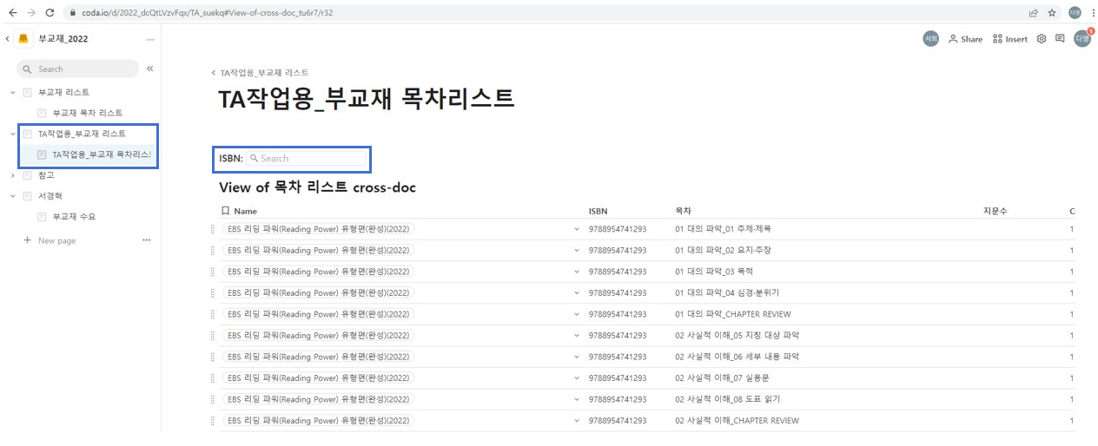Open the Chrome profile avatar in the toolbar
The width and height of the screenshot is (1098, 446).
coord(1075,13)
